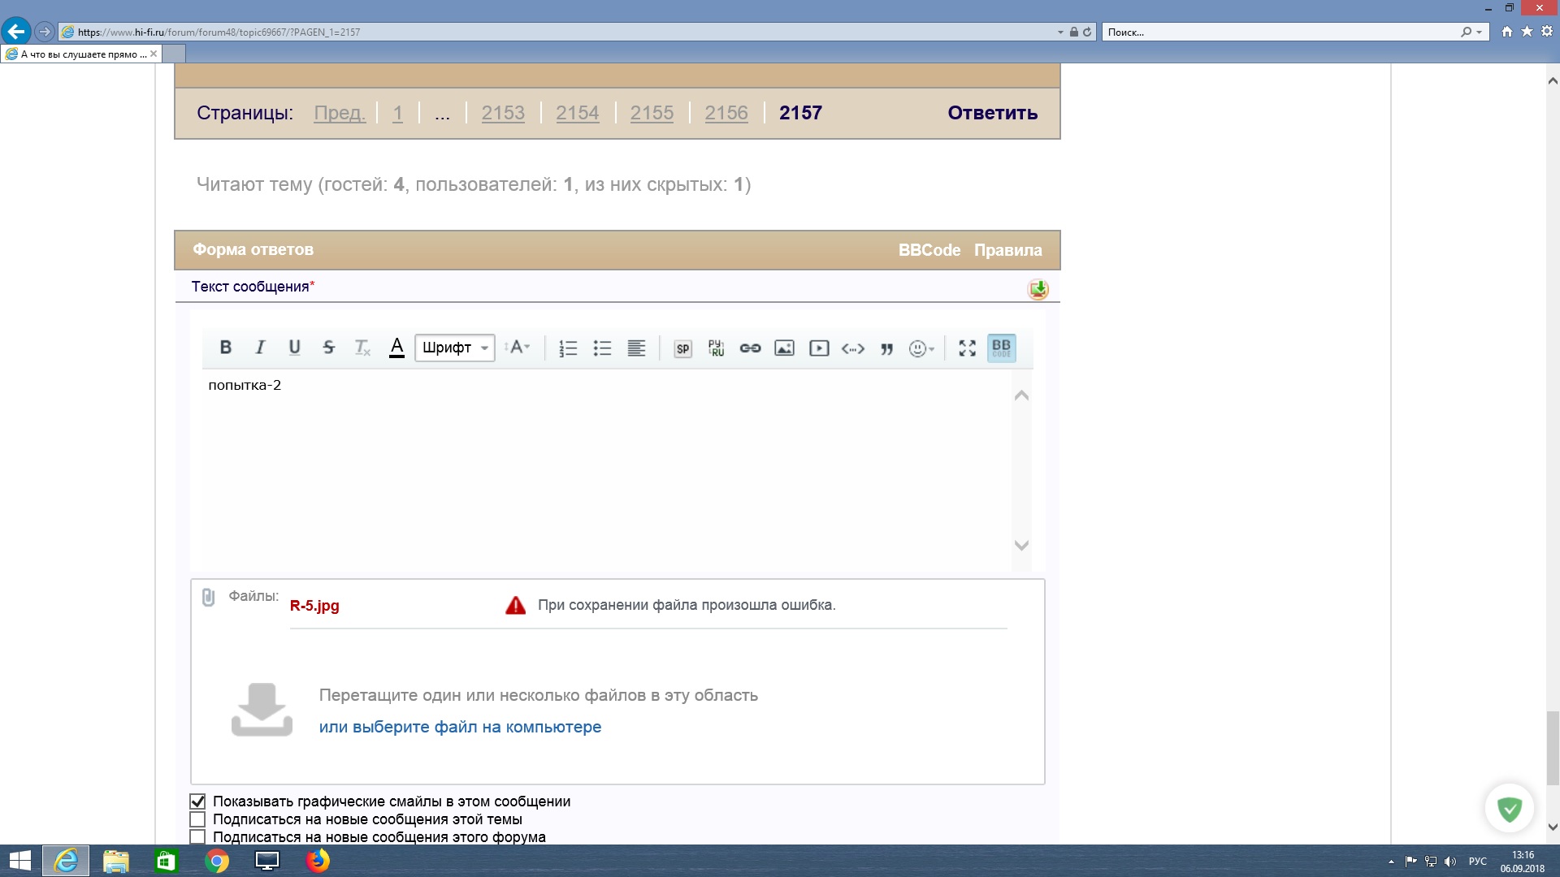This screenshot has width=1560, height=877.
Task: Insert a quote block
Action: point(886,348)
